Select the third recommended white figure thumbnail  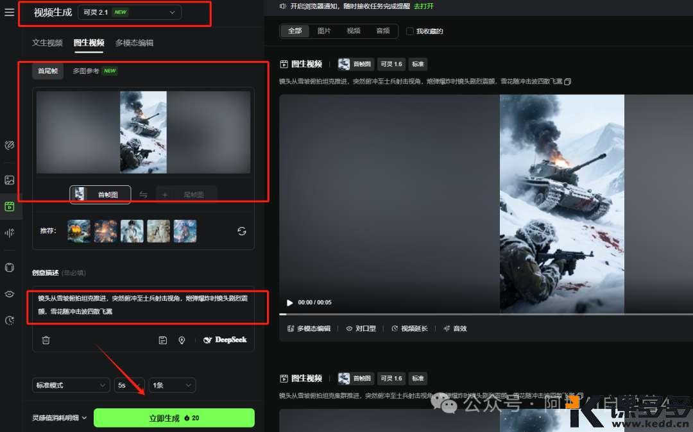pyautogui.click(x=132, y=231)
